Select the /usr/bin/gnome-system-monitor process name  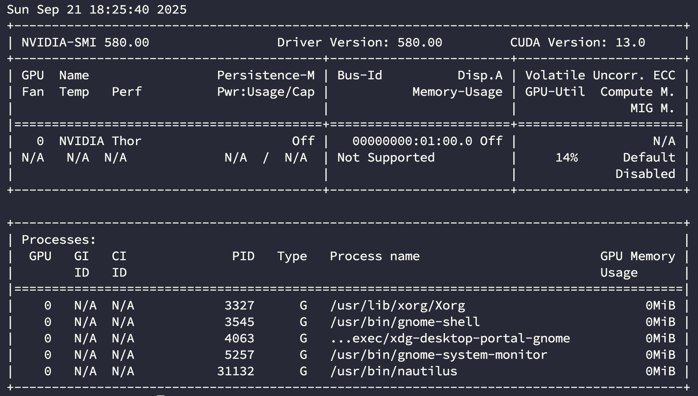pos(438,355)
